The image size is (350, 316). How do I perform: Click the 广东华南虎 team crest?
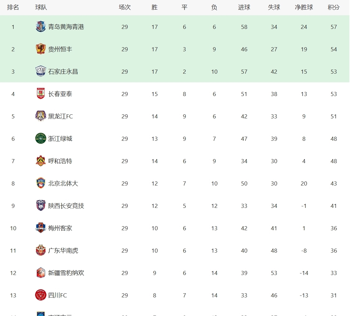pos(41,250)
